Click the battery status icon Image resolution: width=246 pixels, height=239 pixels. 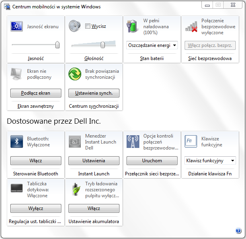tap(133, 26)
